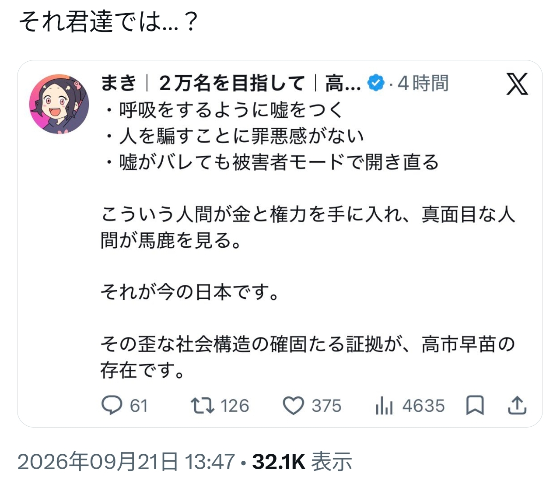
Task: Click quoted text line mentioning 高市早苗
Action: click(308, 344)
